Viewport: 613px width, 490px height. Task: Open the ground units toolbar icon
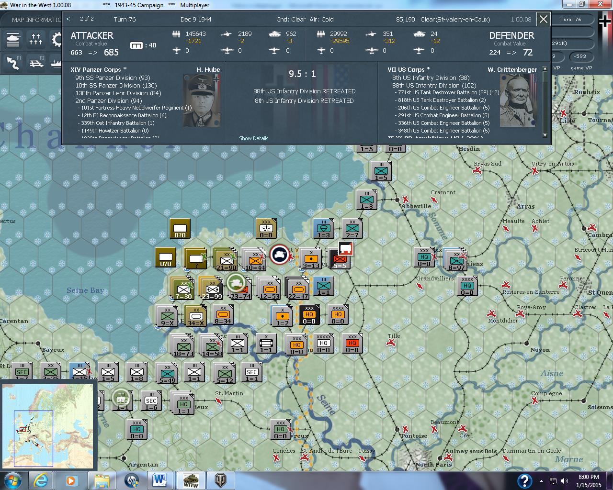click(x=13, y=40)
